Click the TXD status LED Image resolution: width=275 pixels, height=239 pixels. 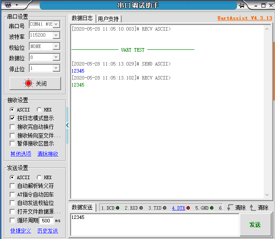(x=165, y=208)
